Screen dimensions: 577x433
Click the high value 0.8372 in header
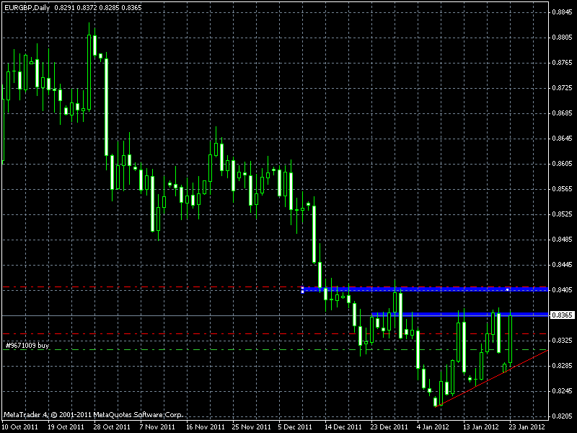click(x=87, y=7)
